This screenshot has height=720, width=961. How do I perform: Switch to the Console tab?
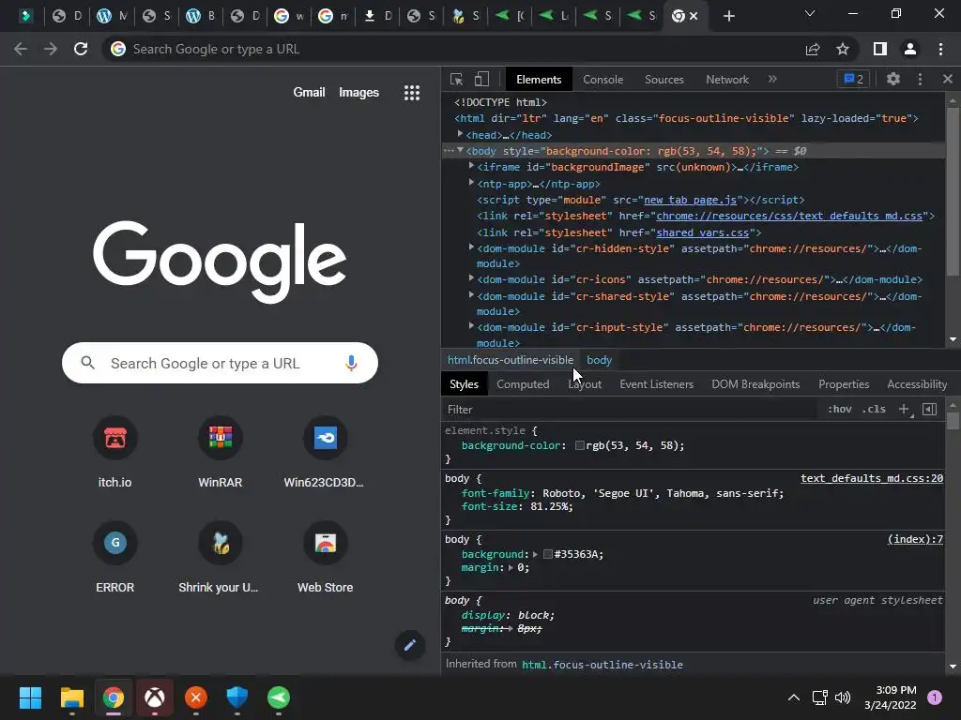coord(603,80)
